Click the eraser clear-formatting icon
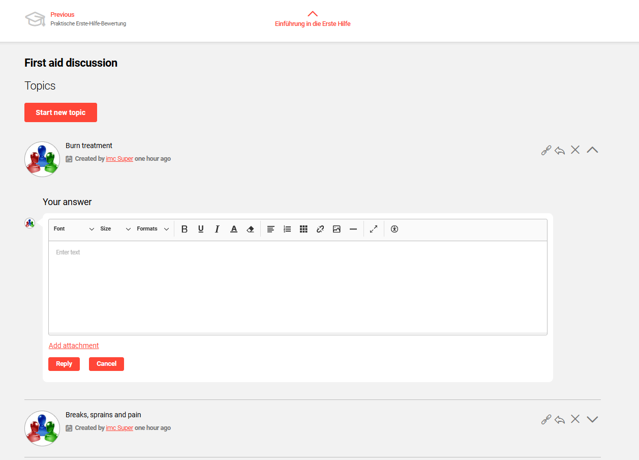 pos(250,229)
